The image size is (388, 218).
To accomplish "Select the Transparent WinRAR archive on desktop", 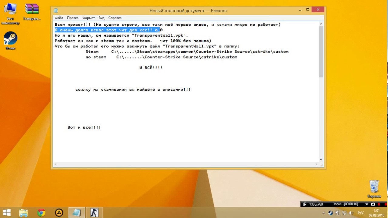I will pyautogui.click(x=32, y=12).
